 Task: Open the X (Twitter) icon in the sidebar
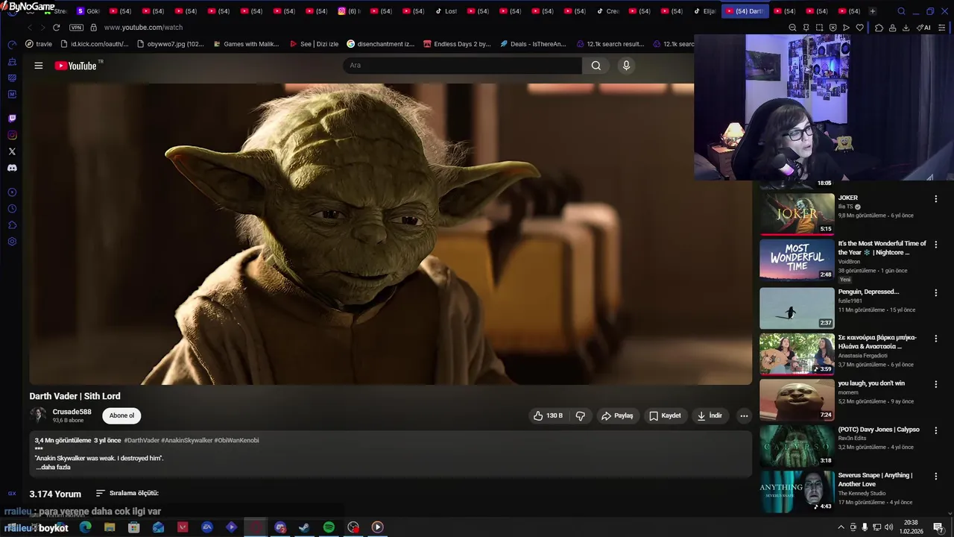coord(12,151)
